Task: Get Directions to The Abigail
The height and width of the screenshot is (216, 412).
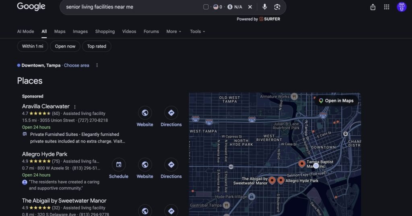Action: 171,211
